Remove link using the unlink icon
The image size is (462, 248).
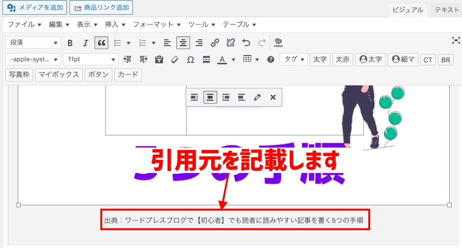pyautogui.click(x=230, y=43)
